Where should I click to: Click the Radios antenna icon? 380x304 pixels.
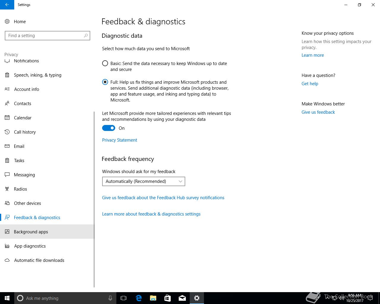(x=7, y=189)
